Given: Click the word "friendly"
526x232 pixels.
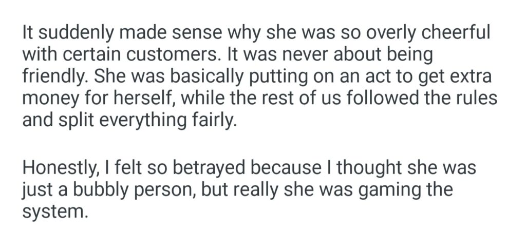Looking at the screenshot, I should tap(54, 76).
